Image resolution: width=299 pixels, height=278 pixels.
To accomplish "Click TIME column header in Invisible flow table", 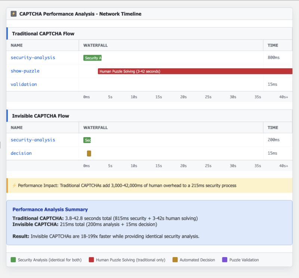I will point(273,127).
